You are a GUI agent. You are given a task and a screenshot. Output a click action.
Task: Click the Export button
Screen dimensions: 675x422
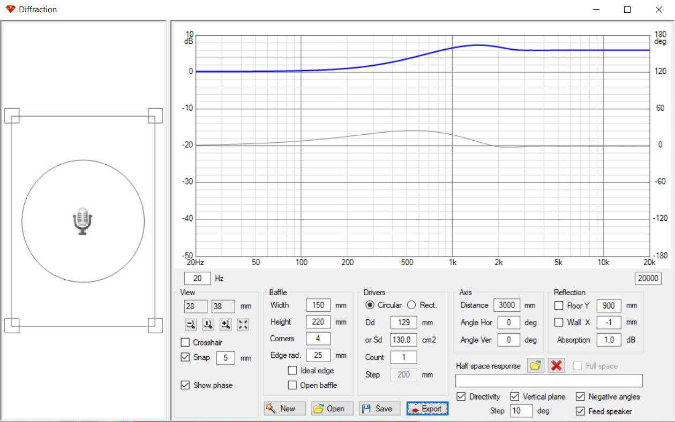[427, 409]
